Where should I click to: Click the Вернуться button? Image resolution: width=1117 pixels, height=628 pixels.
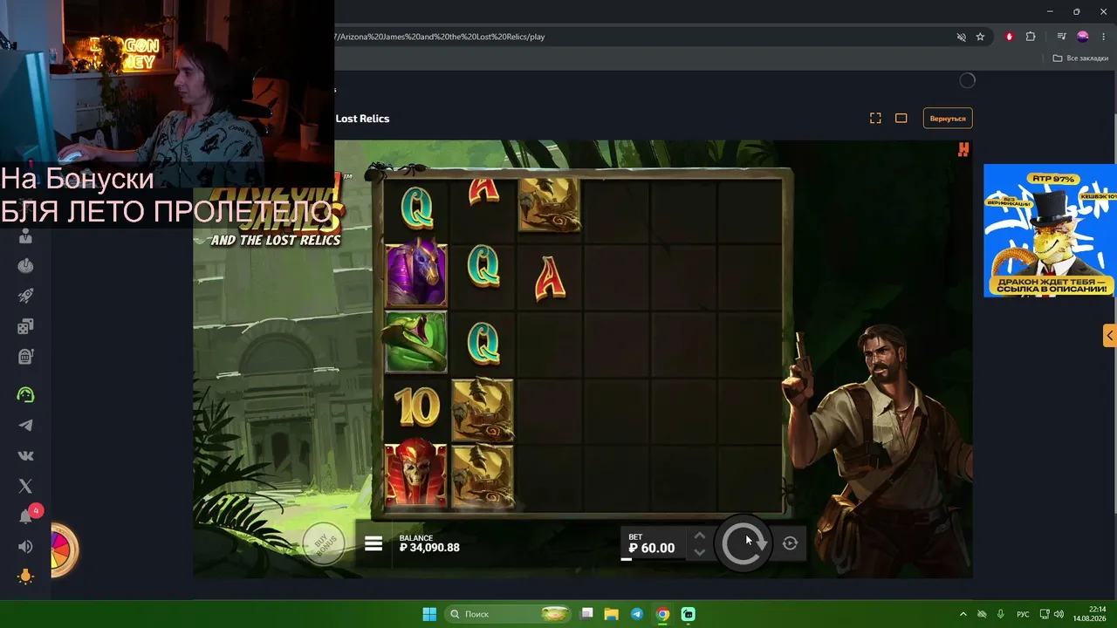948,118
